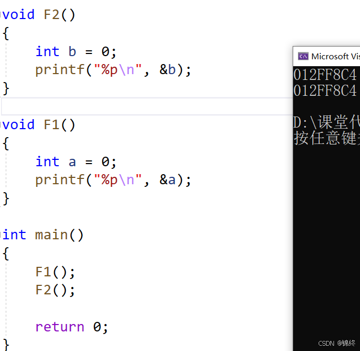The height and width of the screenshot is (351, 360).
Task: Click the F2(); call in main
Action: click(x=55, y=290)
